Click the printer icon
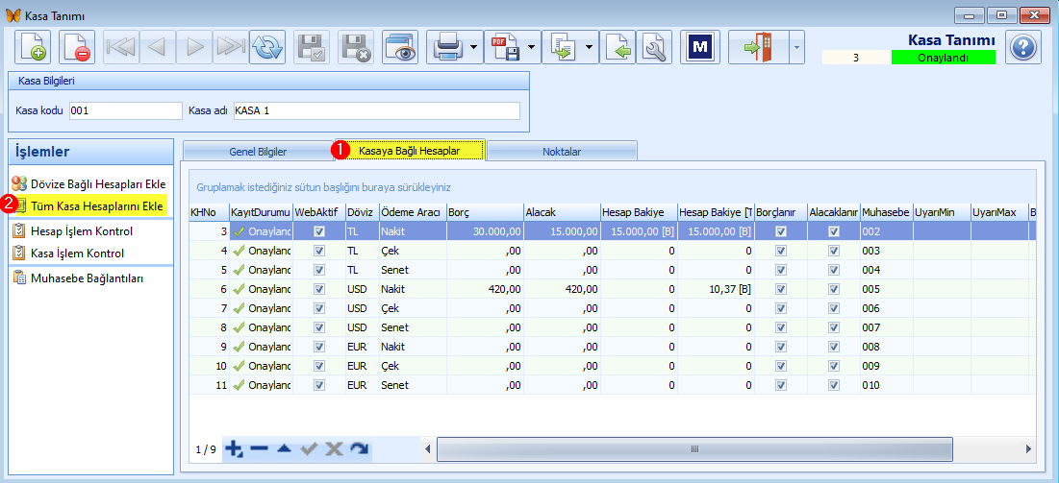The height and width of the screenshot is (483, 1059). coord(447,46)
